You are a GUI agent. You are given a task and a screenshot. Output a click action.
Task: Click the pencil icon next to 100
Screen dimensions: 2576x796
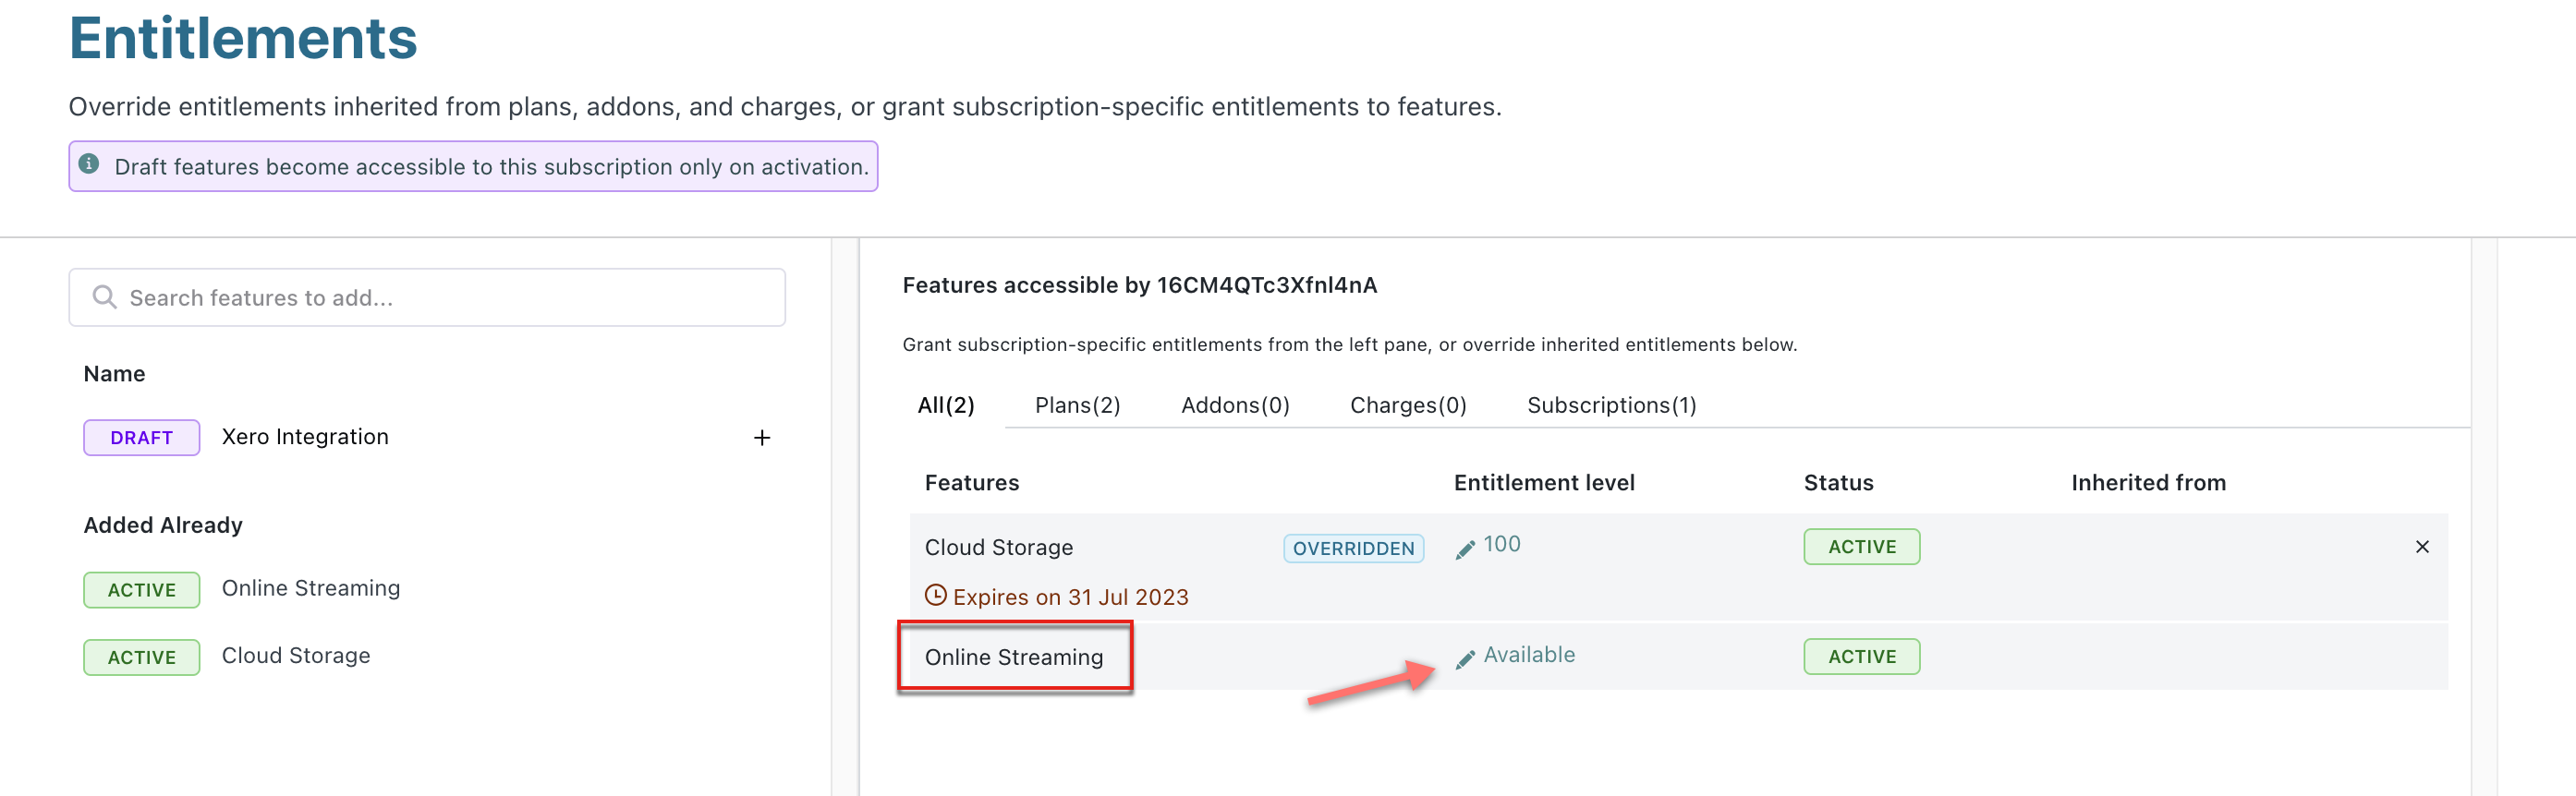click(1465, 549)
